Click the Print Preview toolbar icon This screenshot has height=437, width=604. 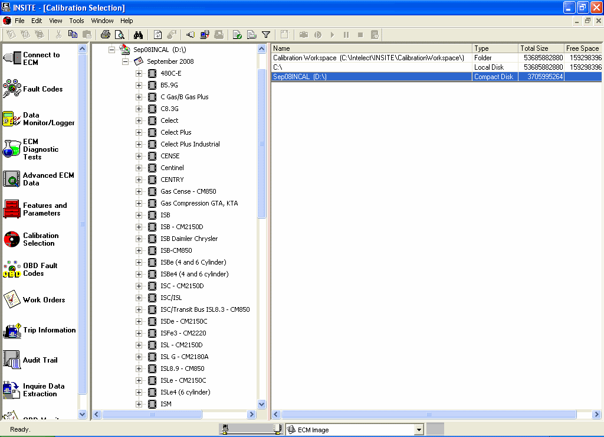point(120,35)
